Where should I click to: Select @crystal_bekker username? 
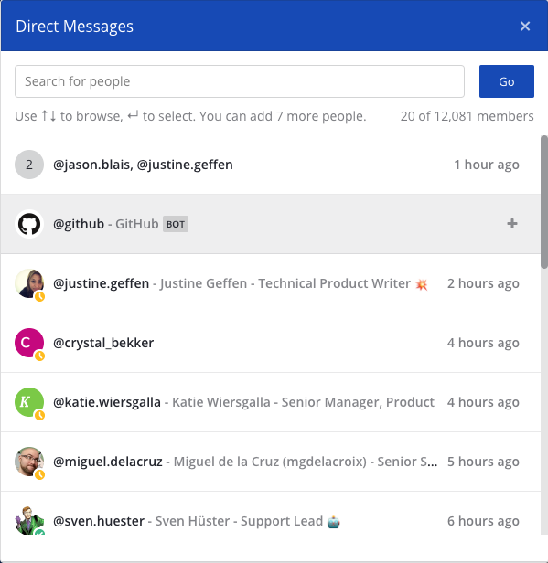(103, 343)
